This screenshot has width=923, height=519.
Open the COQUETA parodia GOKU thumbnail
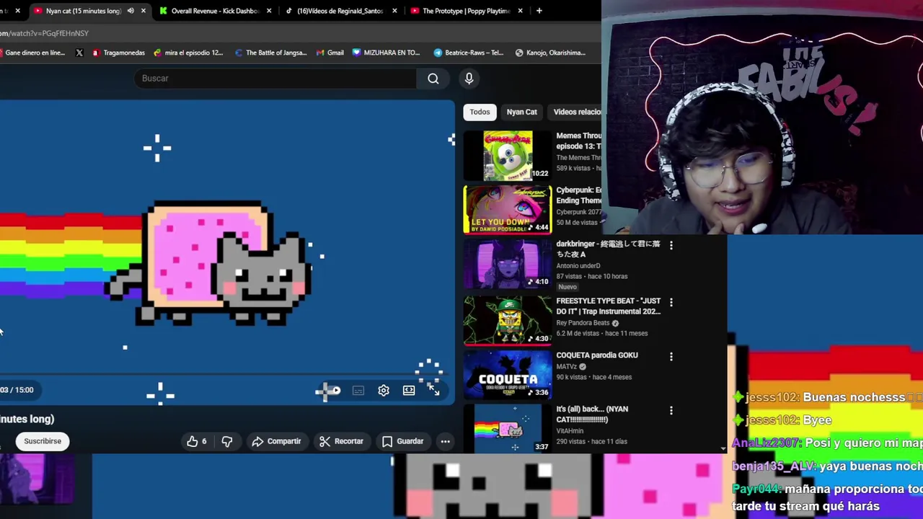(508, 375)
